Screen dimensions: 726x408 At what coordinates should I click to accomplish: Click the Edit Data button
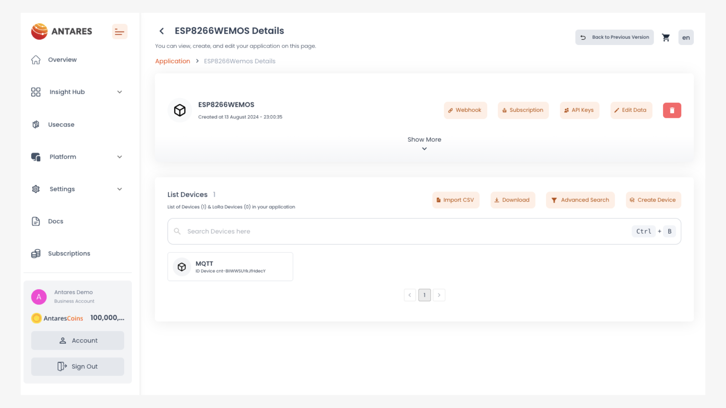(631, 110)
